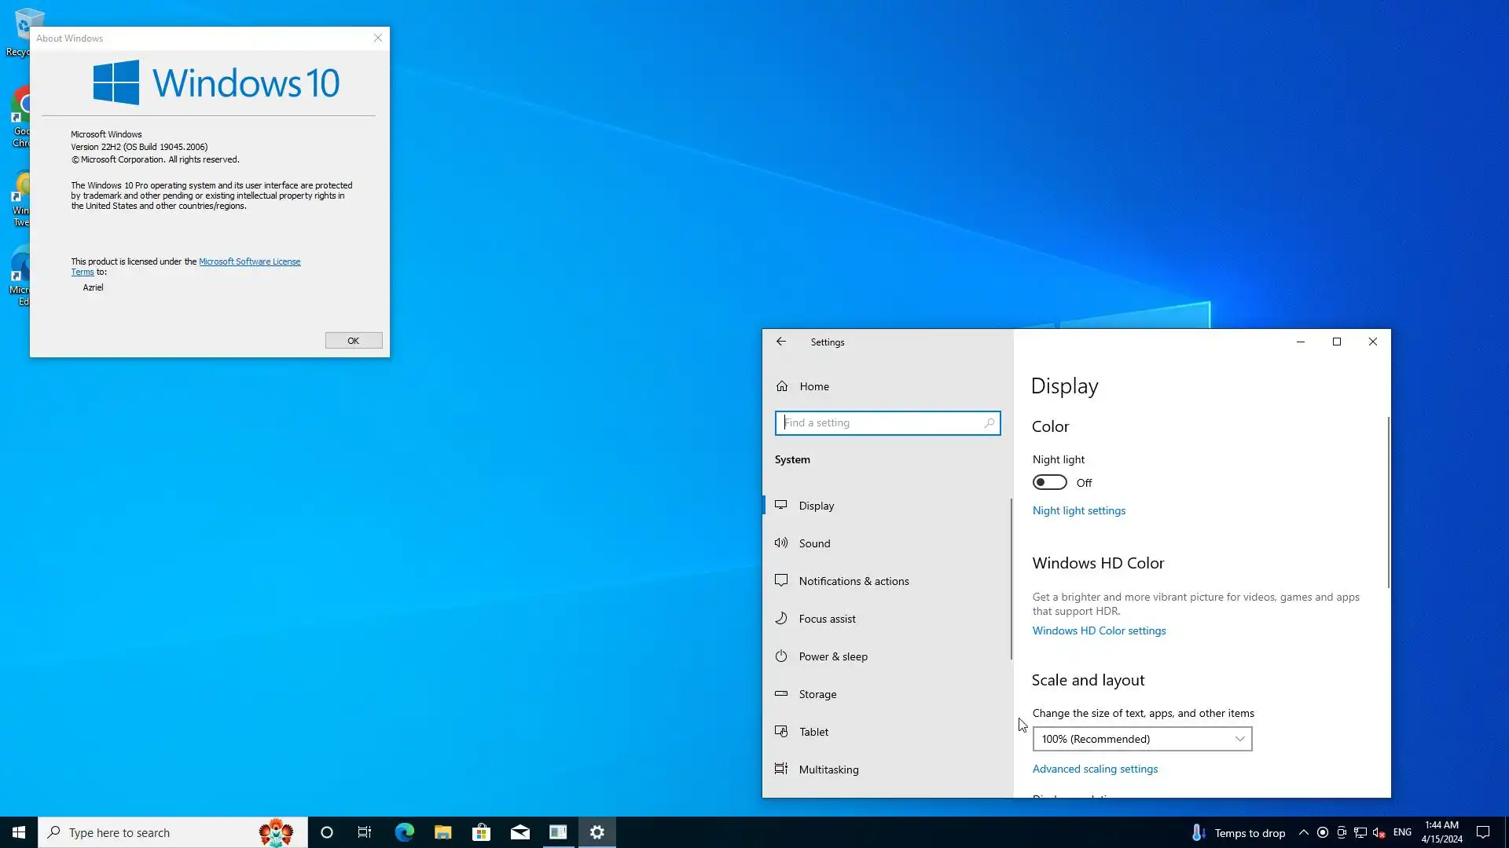Show hidden icons in system tray
Image resolution: width=1509 pixels, height=848 pixels.
[x=1303, y=832]
